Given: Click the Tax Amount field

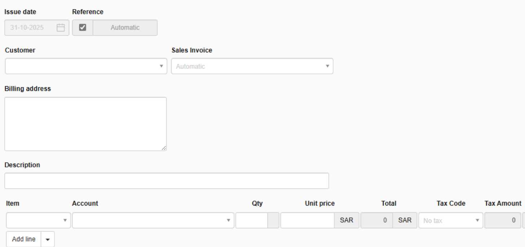Looking at the screenshot, I should coord(503,220).
